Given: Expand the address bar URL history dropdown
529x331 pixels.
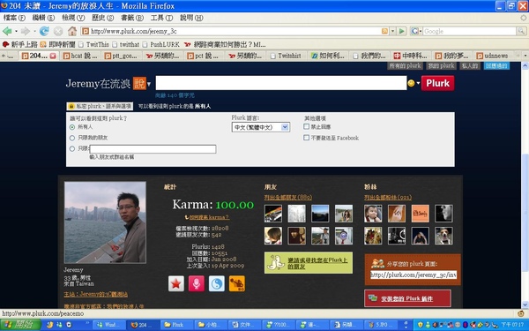Looking at the screenshot, I should click(x=392, y=31).
